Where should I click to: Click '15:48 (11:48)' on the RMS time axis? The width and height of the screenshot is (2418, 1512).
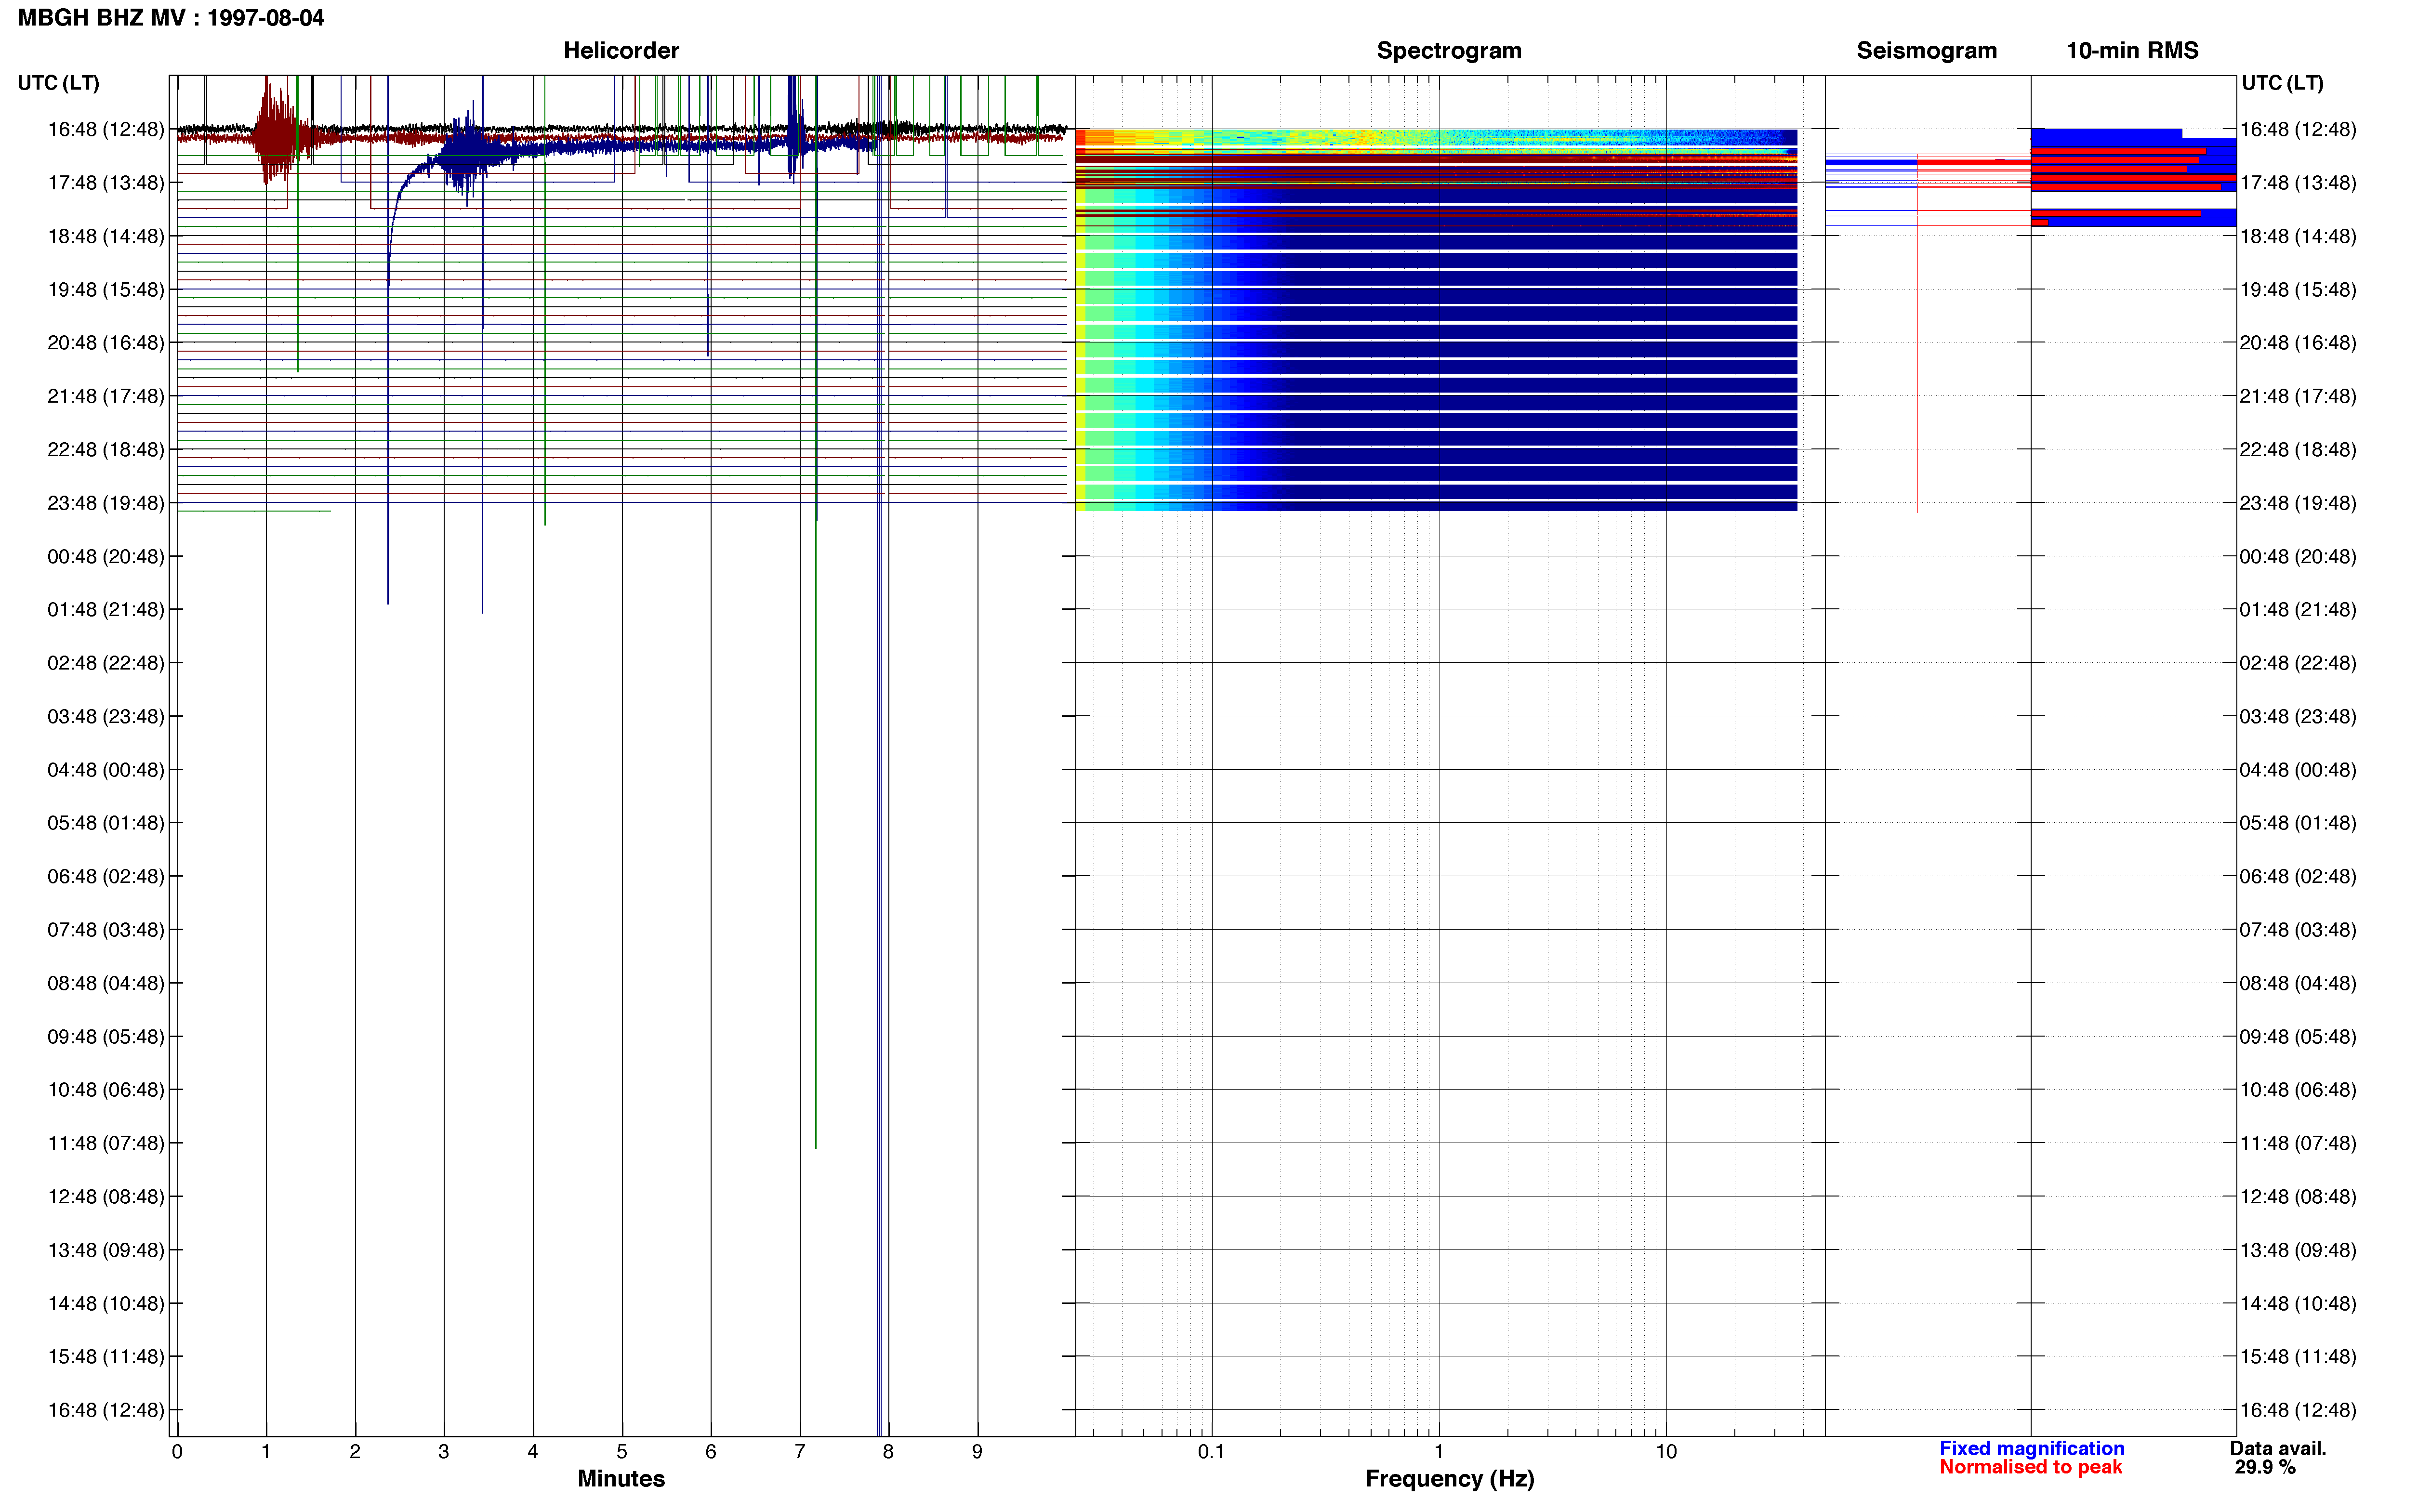[2298, 1357]
